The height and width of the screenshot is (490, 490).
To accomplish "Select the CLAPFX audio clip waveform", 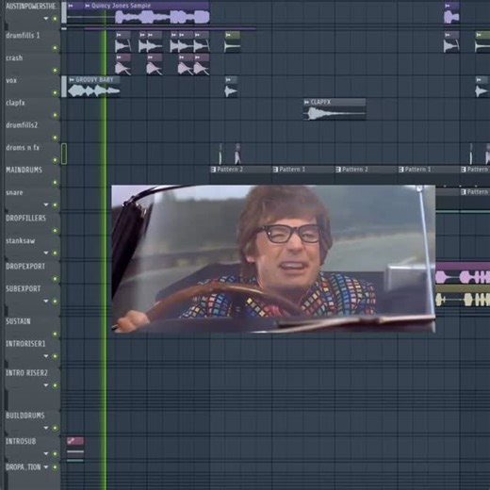I will pos(335,113).
